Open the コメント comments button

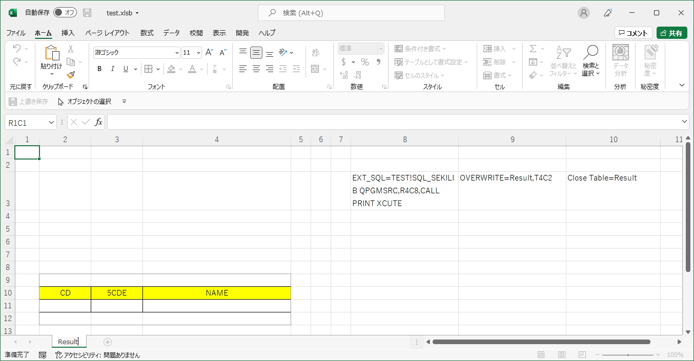[634, 33]
